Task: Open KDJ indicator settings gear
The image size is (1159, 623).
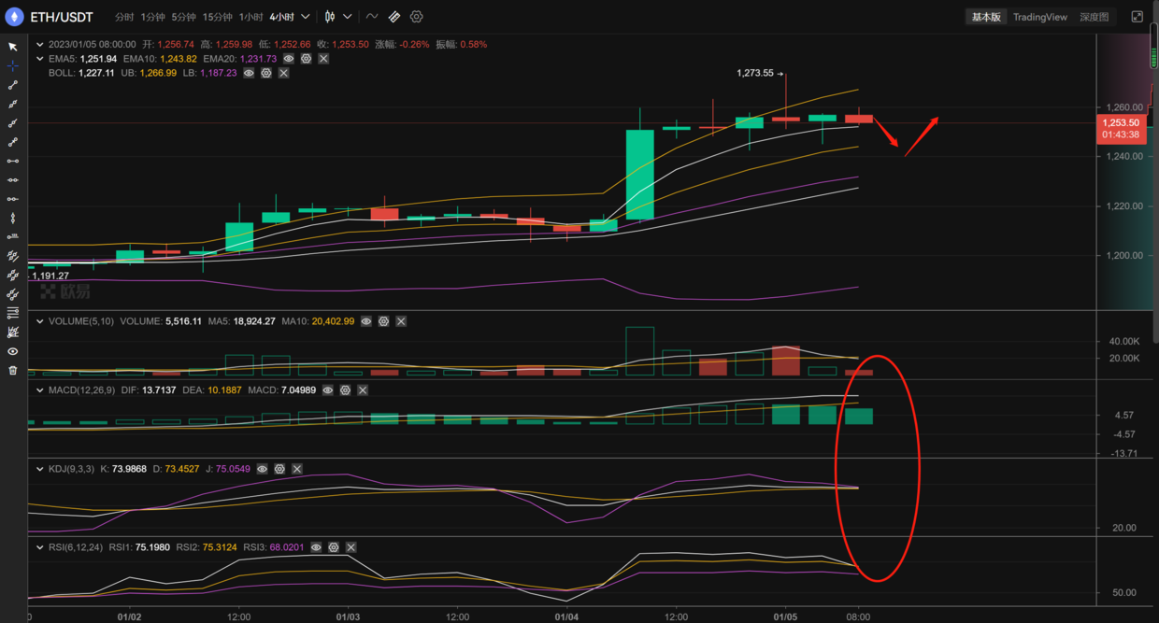Action: [x=279, y=469]
